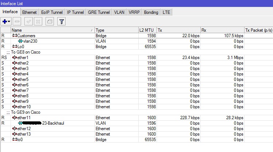273x152 pixels.
Task: Open the dropdown arrow beside Add button
Action: [9, 22]
